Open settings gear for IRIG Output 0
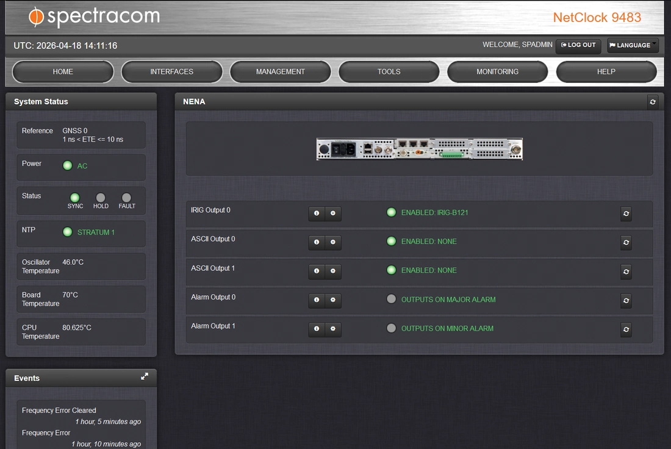 pos(333,214)
